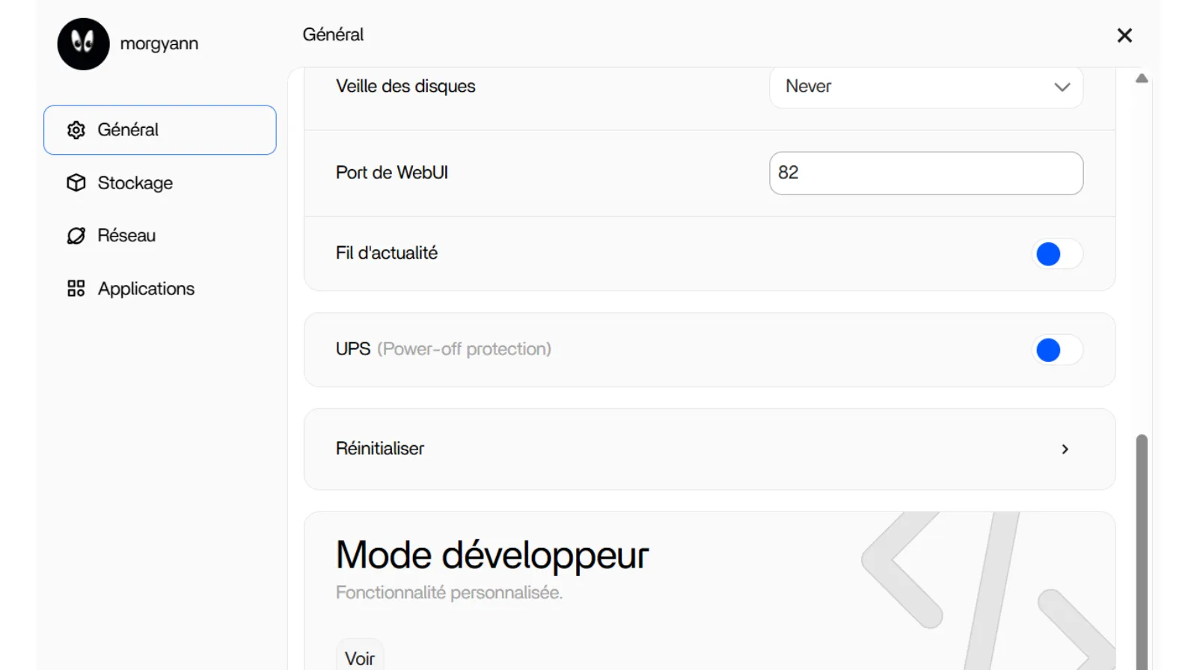Click the chevron arrow next to Never
Screen dimensions: 1197x670
pyautogui.click(x=1062, y=87)
